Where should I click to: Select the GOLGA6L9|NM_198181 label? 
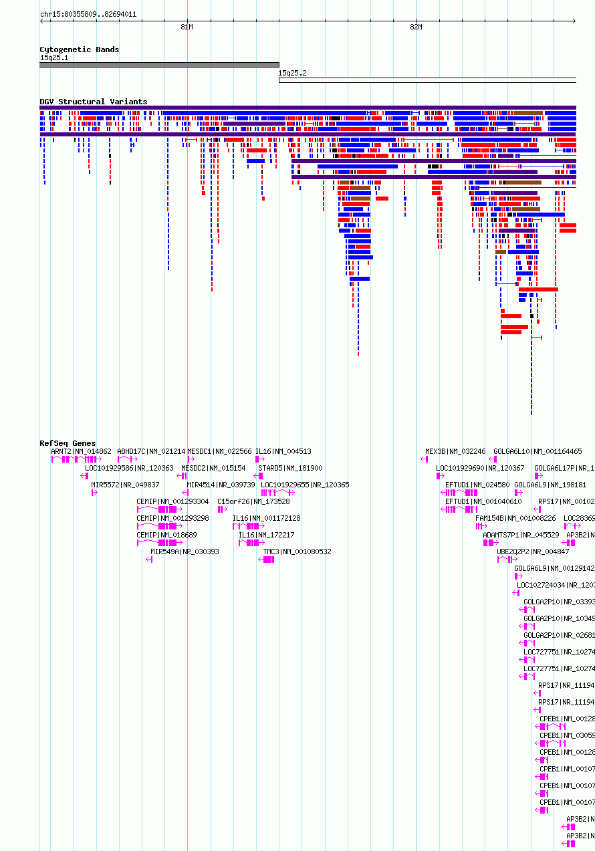coord(551,485)
